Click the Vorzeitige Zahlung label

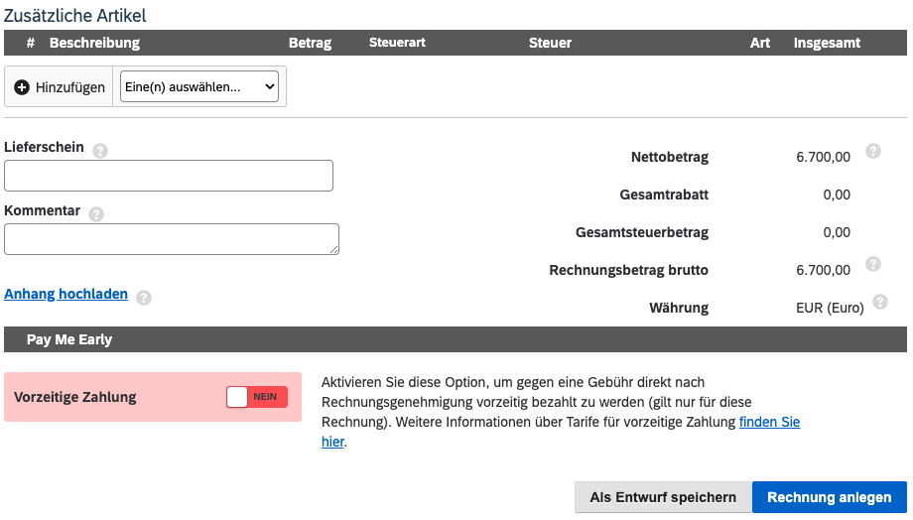click(x=75, y=397)
